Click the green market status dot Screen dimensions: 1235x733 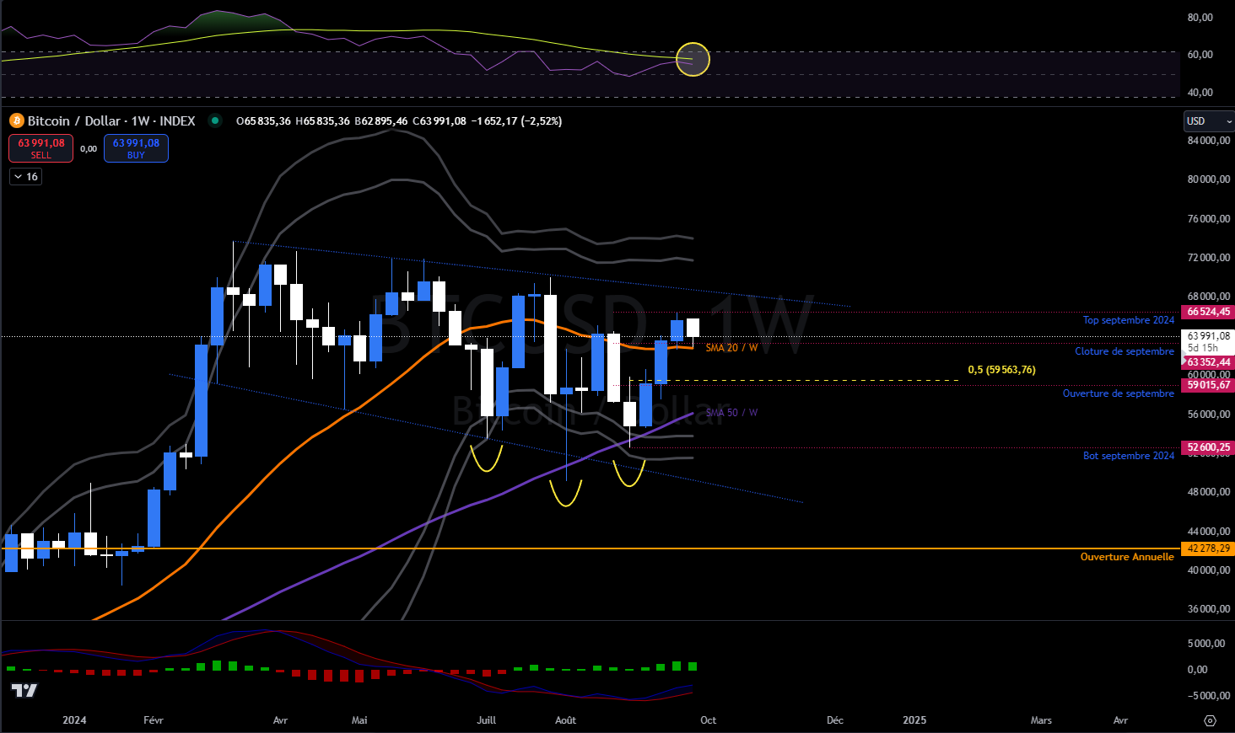pos(215,120)
